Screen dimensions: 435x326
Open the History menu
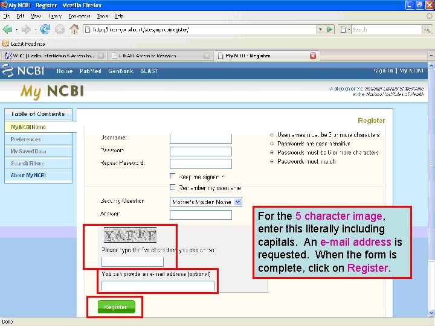55,16
